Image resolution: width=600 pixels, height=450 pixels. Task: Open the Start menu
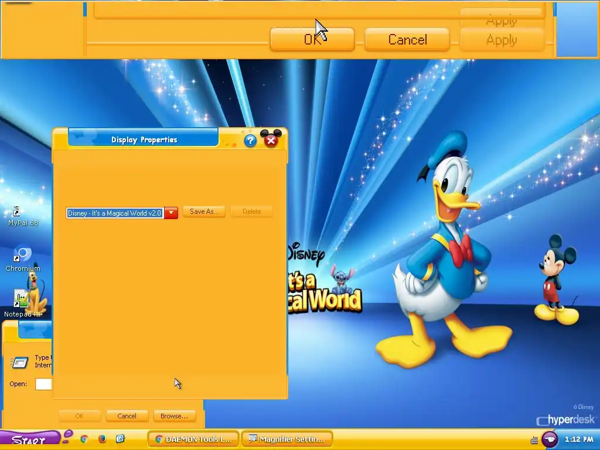30,439
